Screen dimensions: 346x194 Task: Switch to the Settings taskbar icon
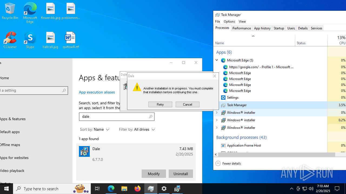click(164, 189)
